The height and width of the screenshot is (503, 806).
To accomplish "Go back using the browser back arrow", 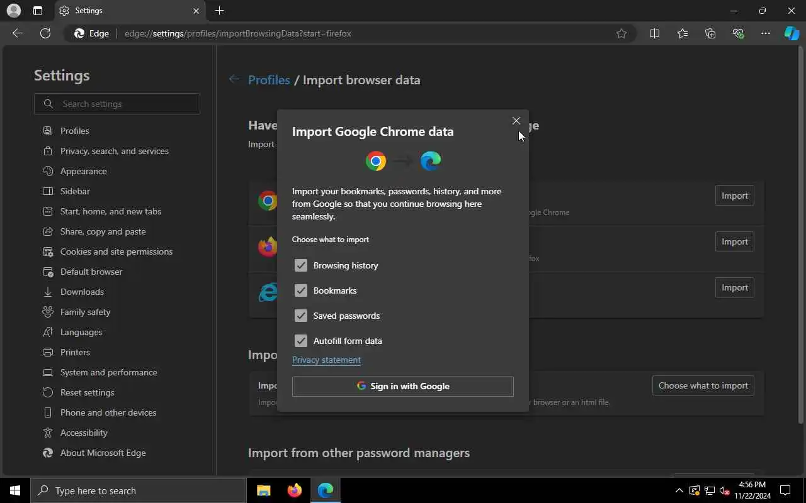I will click(18, 33).
